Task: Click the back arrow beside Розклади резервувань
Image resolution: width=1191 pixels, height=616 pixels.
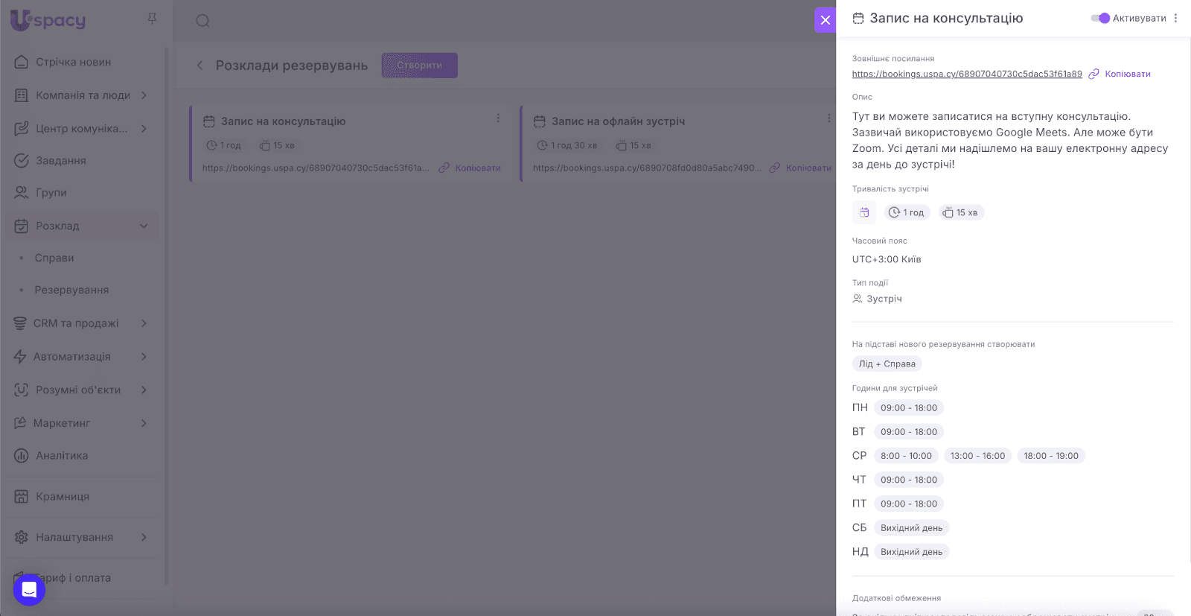Action: 199,66
